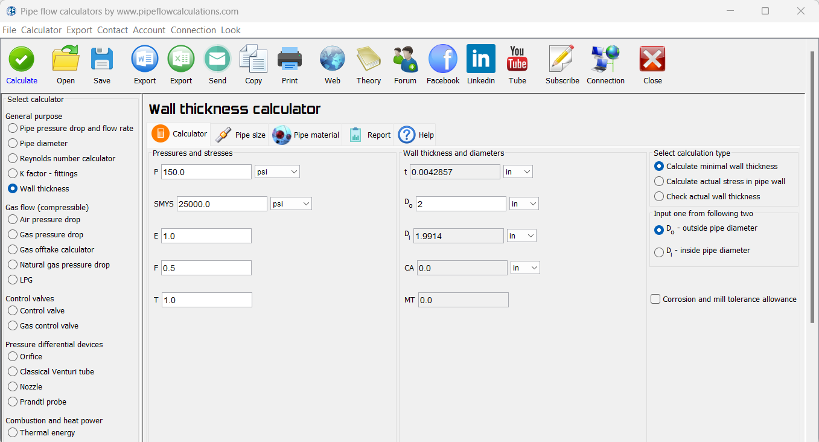This screenshot has height=442, width=819.
Task: Open the Help tab
Action: coord(415,135)
